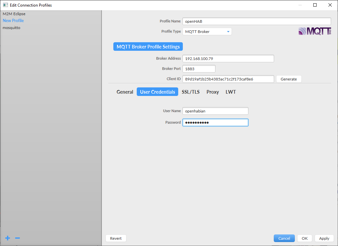Viewport: 338px width, 246px height.
Task: Confirm changes with the OK button
Action: pos(304,238)
